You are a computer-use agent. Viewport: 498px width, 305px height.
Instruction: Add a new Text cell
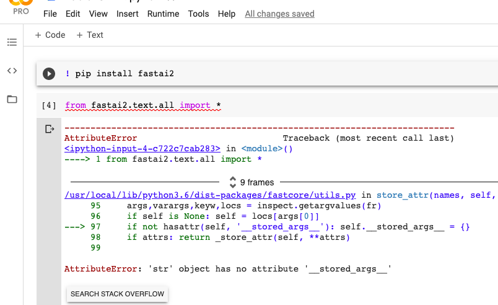[x=90, y=35]
